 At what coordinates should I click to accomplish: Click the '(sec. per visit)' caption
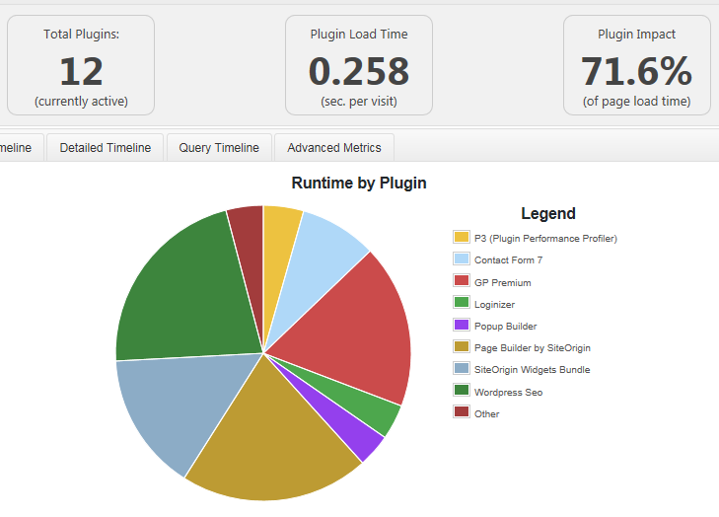pyautogui.click(x=359, y=102)
